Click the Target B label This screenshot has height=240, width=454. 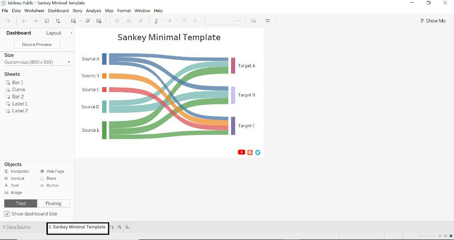pos(246,95)
